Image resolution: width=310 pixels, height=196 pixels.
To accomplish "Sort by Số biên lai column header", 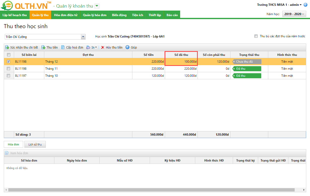I will pos(29,55).
